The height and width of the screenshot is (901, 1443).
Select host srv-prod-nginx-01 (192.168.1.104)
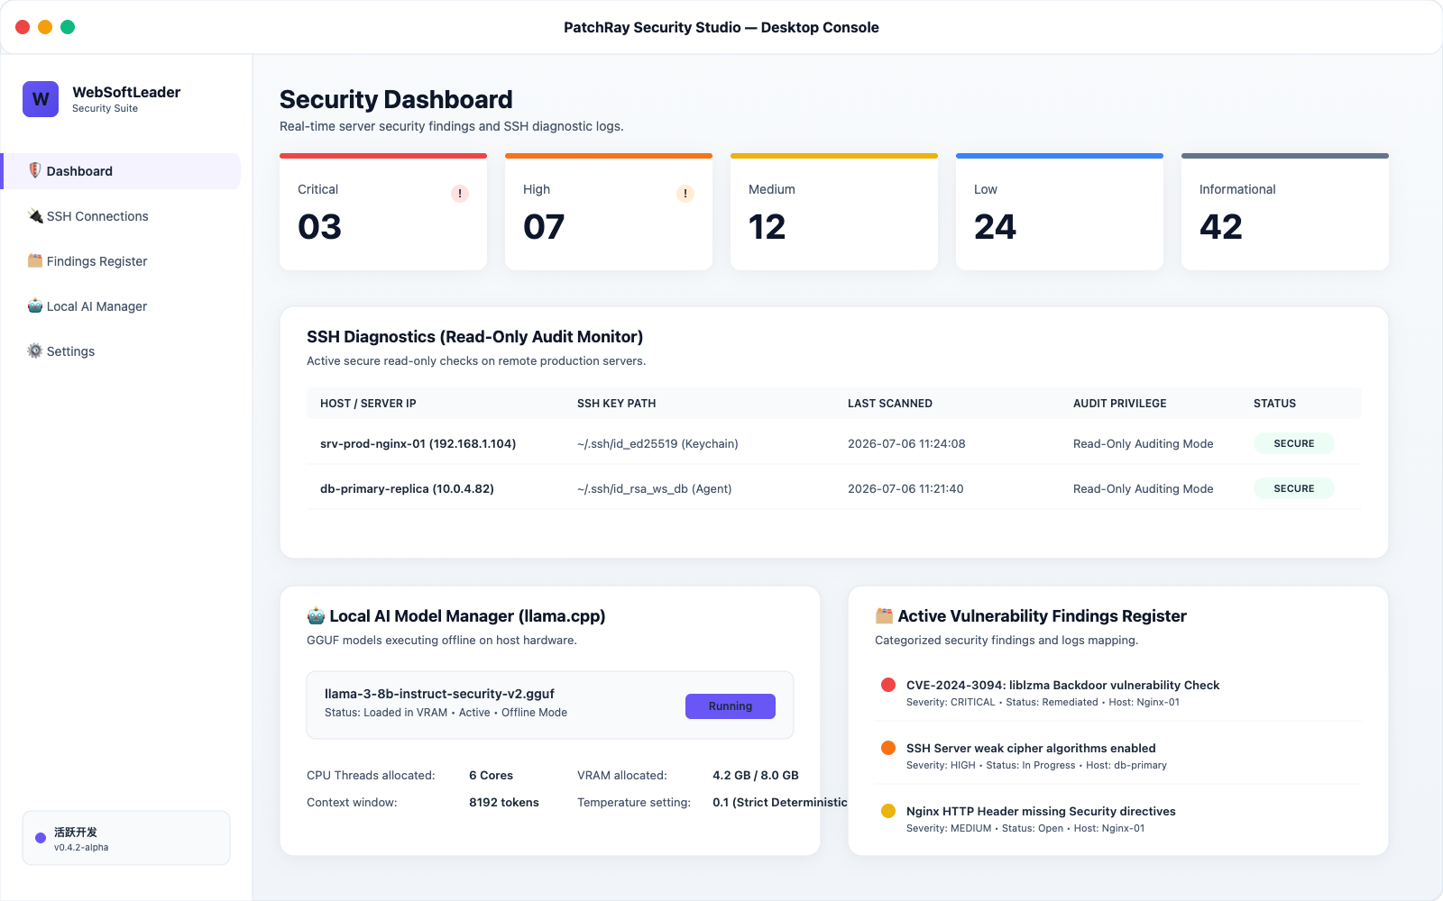click(x=418, y=443)
